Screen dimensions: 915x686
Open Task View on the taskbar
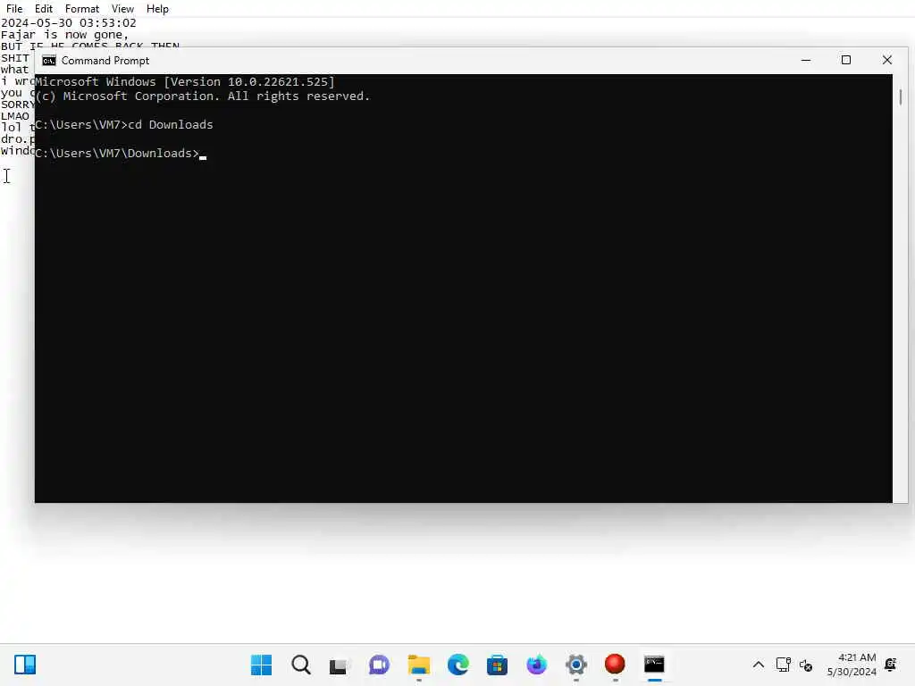339,665
